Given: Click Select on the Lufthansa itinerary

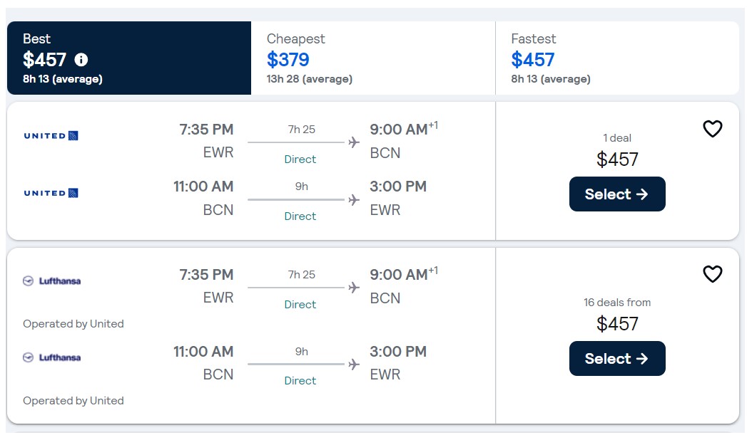Looking at the screenshot, I should [x=617, y=358].
